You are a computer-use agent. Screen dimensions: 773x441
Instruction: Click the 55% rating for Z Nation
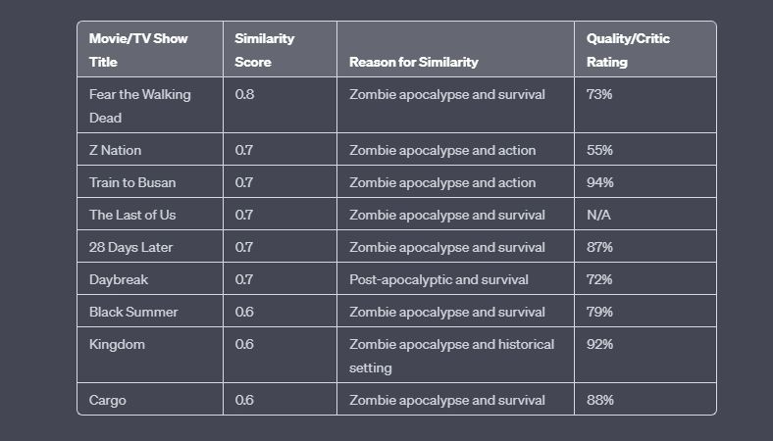point(600,150)
